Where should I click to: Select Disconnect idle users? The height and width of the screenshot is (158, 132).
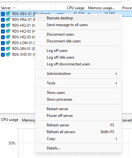(x=79, y=41)
